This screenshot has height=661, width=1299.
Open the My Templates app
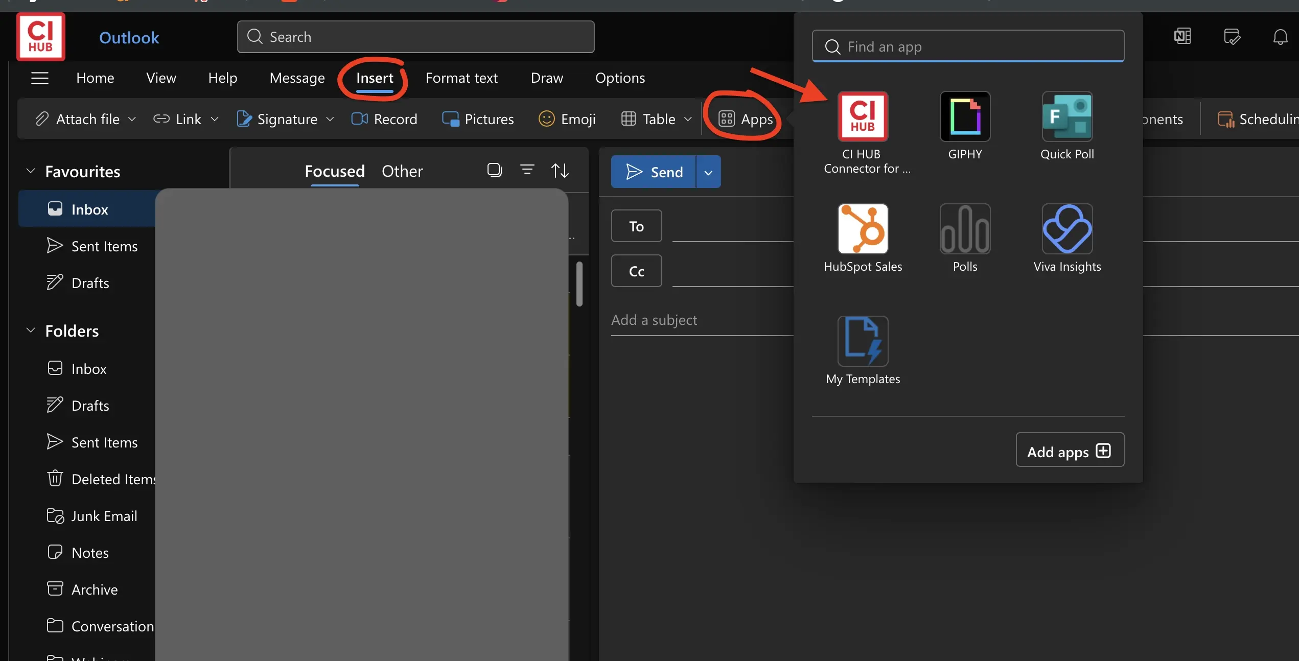863,350
